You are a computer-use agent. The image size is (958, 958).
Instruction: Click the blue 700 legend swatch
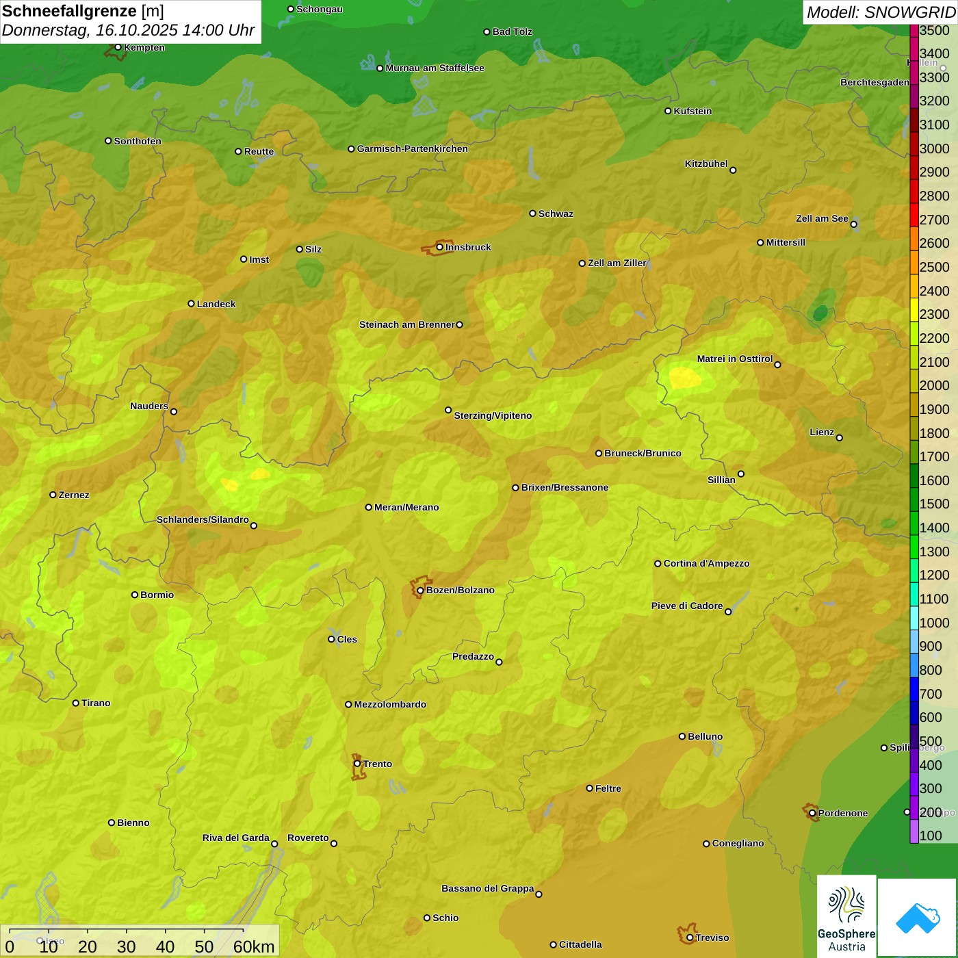point(914,688)
